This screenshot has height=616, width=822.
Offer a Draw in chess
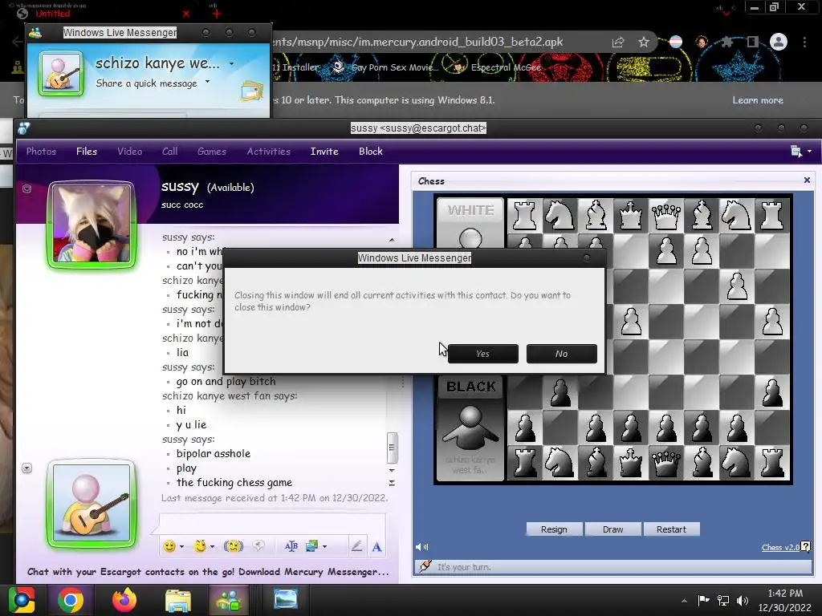pos(612,529)
